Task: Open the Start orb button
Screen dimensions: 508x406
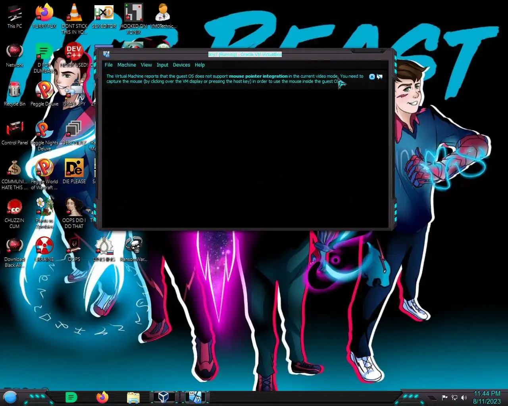Action: coord(10,397)
